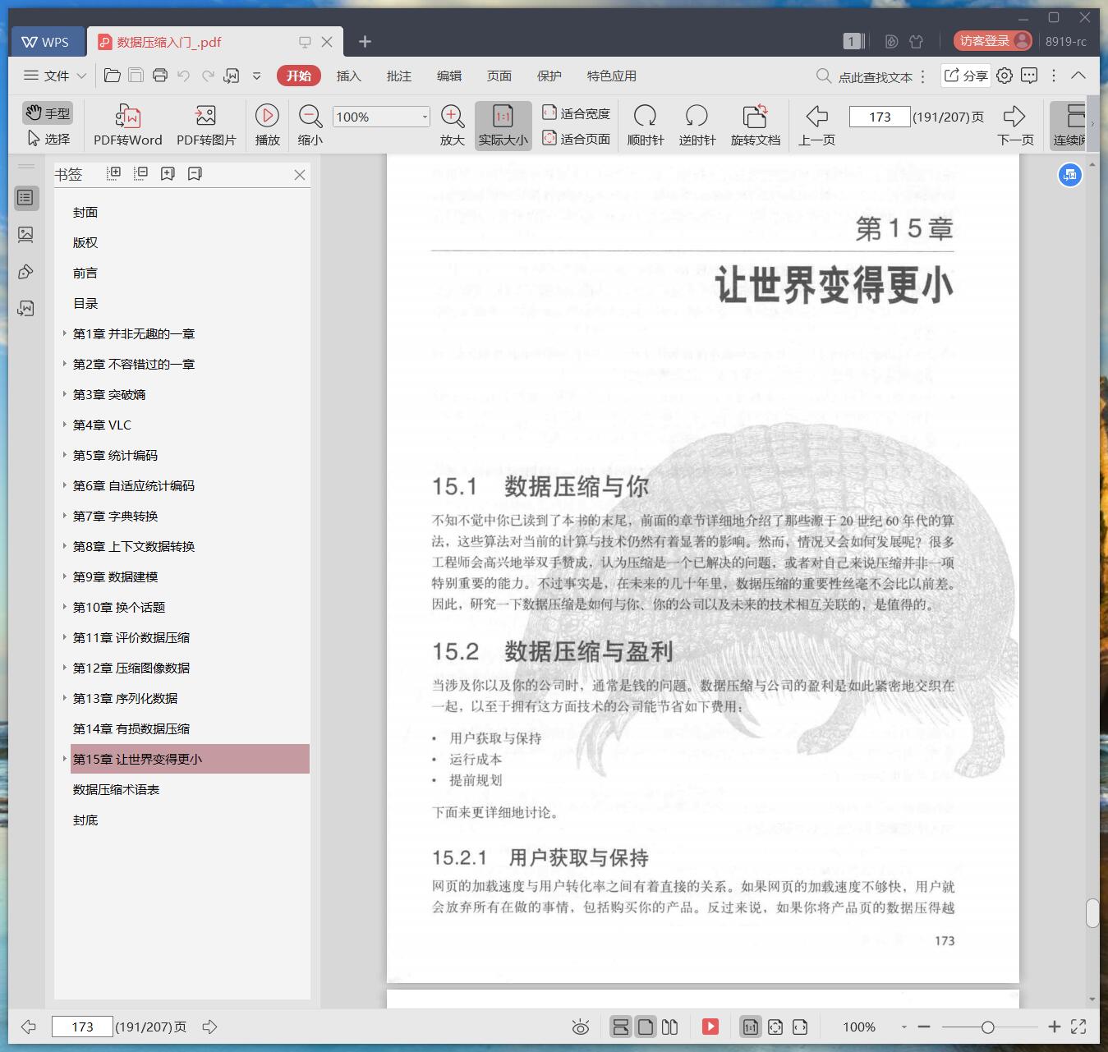
Task: Open 第14章 有损数据压缩 bookmark
Action: 131,728
